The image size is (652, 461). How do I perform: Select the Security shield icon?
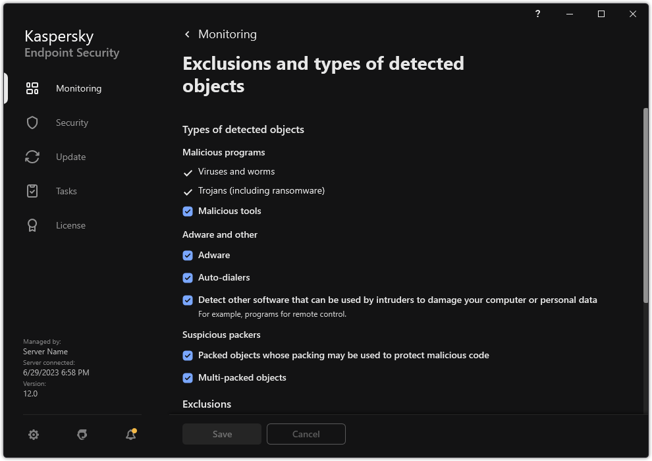pos(32,122)
